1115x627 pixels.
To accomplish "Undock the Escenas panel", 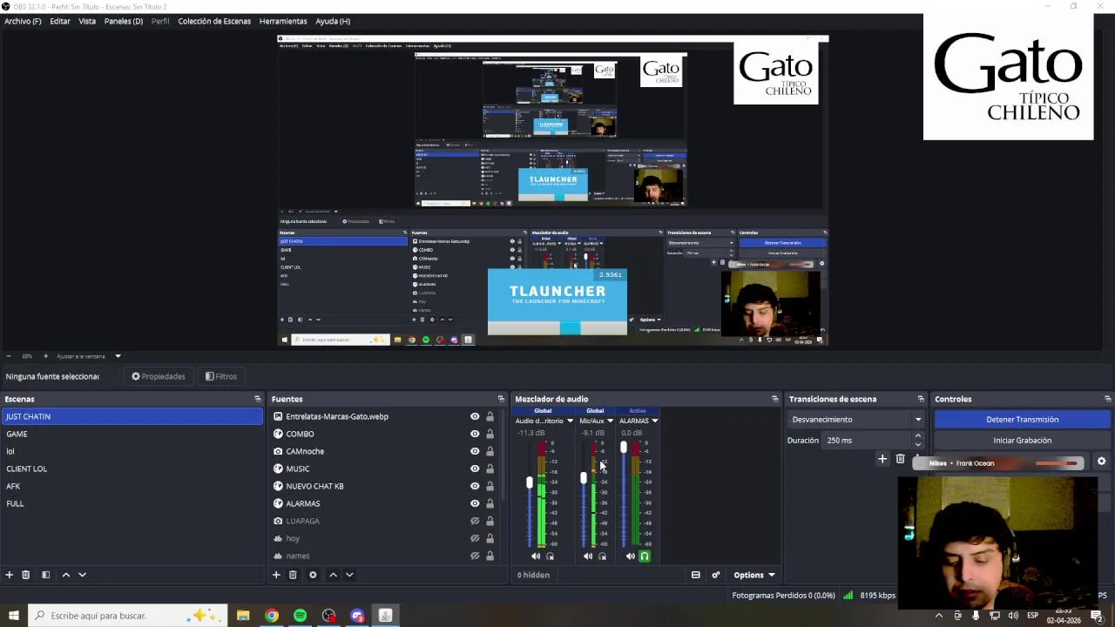I will coord(258,399).
